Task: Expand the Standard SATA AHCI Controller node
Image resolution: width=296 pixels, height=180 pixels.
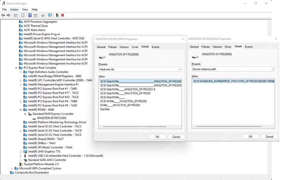Action: pyautogui.click(x=20, y=160)
